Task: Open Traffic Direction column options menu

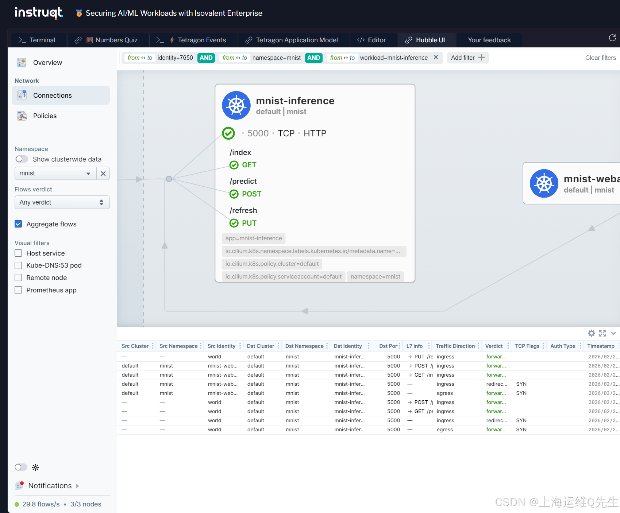Action: (478, 346)
